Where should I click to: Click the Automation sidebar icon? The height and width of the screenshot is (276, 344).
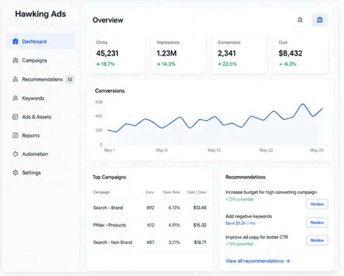tap(16, 154)
